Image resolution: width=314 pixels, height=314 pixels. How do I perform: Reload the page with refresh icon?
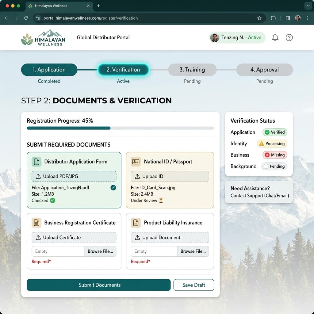[26, 18]
